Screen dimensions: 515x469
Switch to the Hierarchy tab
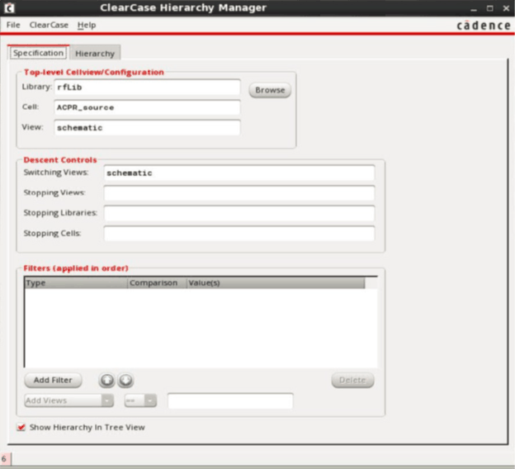pyautogui.click(x=95, y=53)
